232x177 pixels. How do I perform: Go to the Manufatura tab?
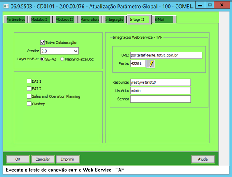[90, 20]
